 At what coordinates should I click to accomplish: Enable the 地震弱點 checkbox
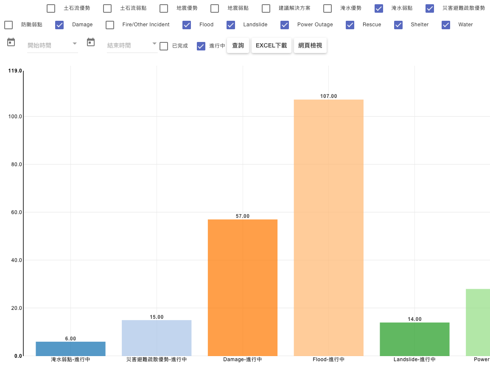(x=215, y=8)
